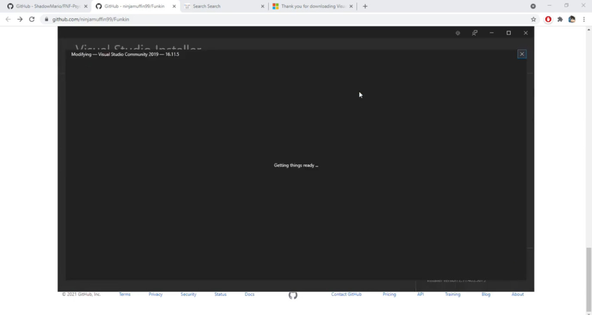Screen dimensions: 592x315
Task: Open a new browser tab
Action: click(365, 6)
